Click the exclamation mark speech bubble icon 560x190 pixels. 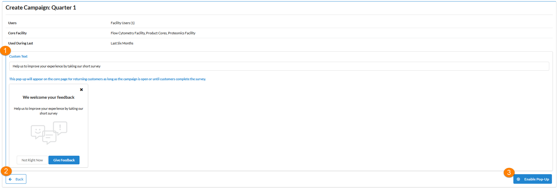click(60, 128)
